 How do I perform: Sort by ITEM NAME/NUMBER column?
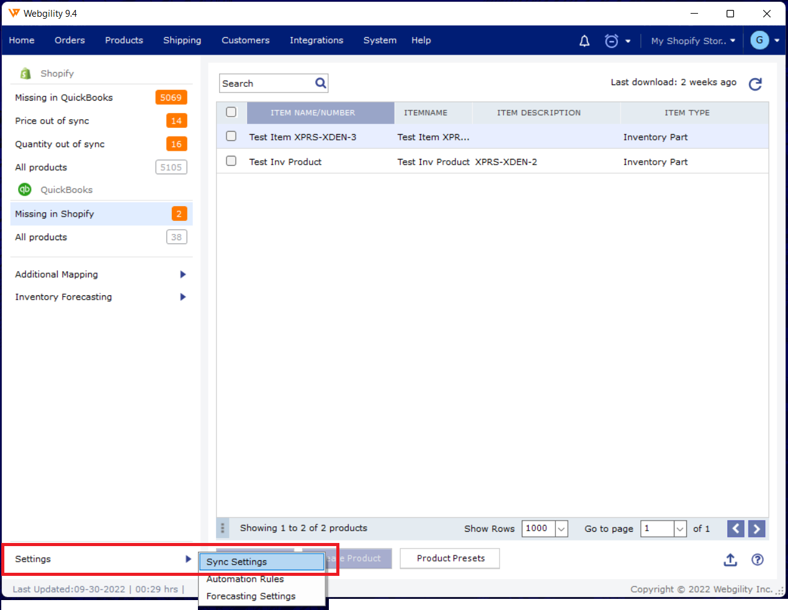point(320,113)
